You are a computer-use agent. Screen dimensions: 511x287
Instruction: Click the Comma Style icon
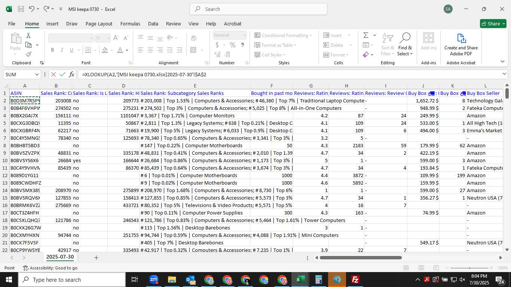click(242, 45)
